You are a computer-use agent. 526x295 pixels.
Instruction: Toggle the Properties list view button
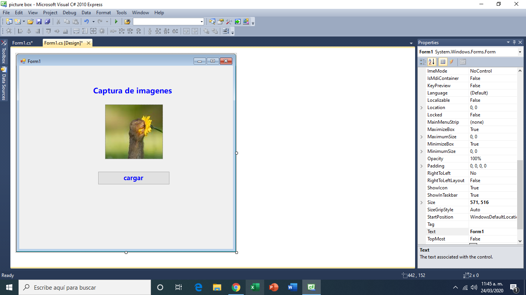[x=442, y=61]
